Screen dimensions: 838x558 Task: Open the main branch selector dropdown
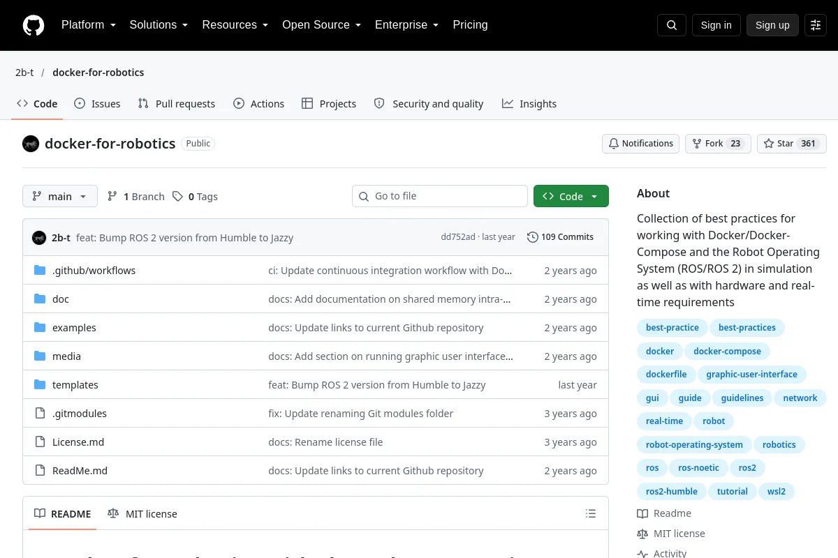60,197
